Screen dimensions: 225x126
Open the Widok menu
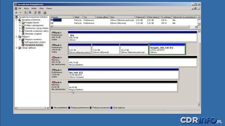(34, 8)
